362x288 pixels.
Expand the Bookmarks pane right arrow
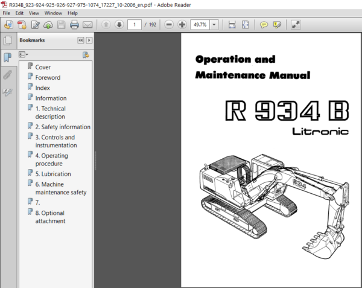coord(89,40)
